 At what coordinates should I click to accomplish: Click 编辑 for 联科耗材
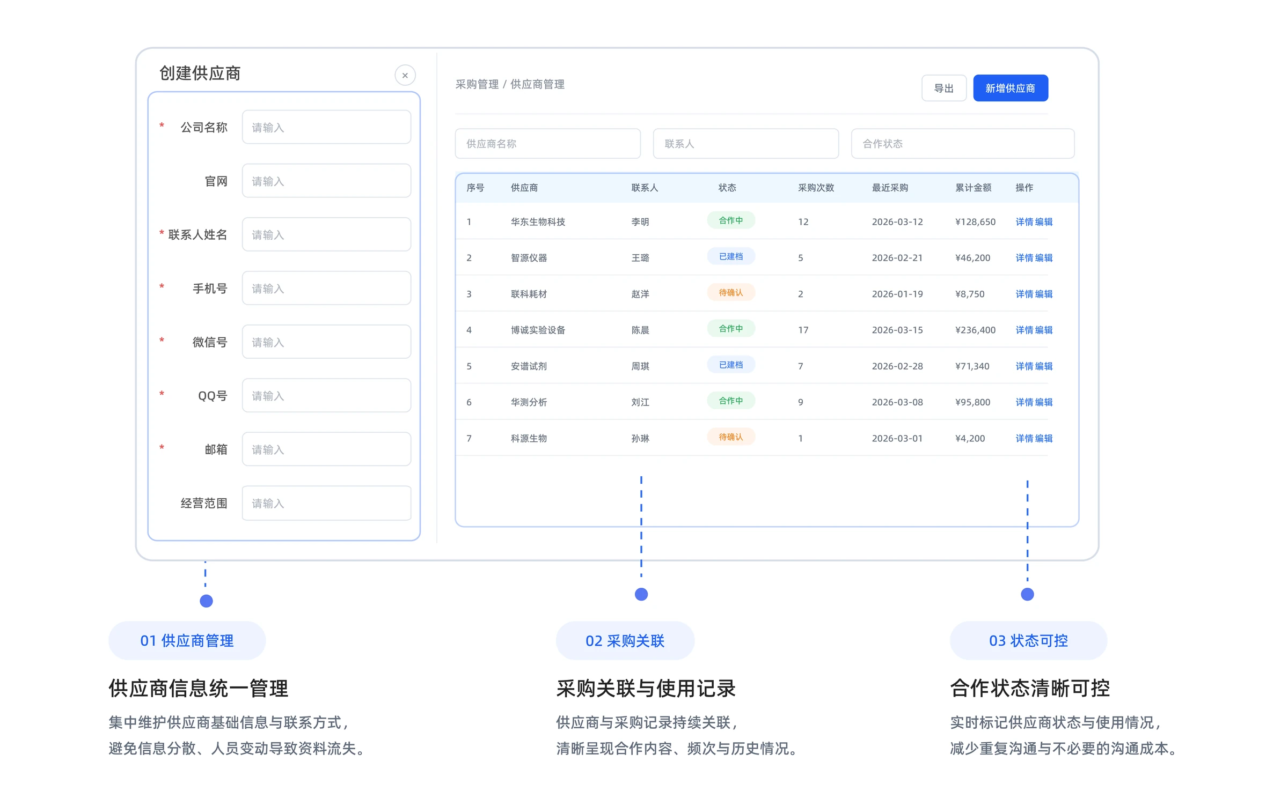point(1044,294)
